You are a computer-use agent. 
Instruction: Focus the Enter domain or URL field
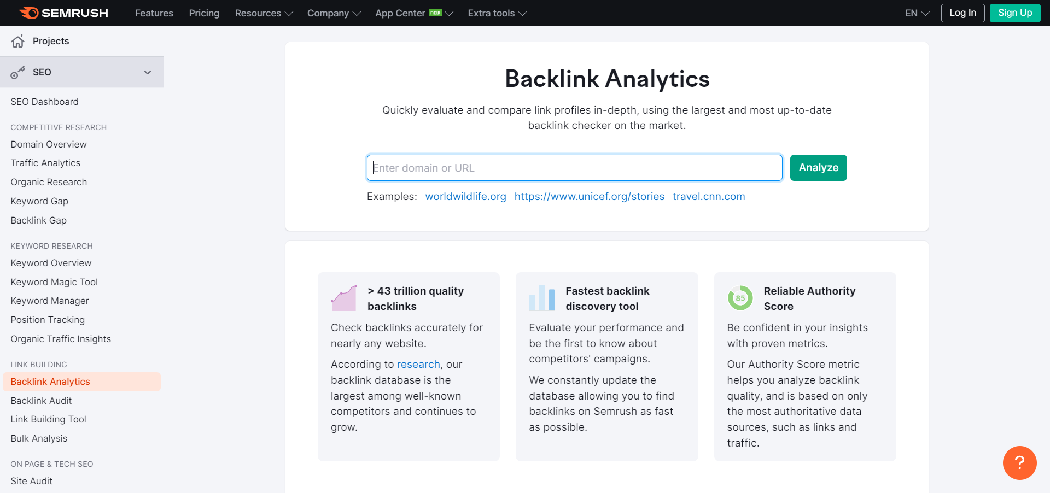tap(574, 168)
